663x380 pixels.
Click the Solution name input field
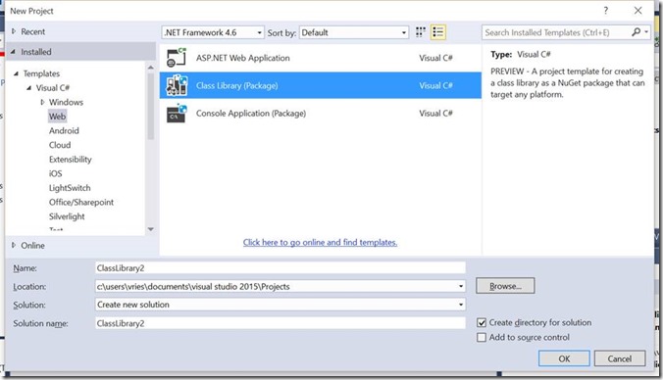[x=280, y=323]
